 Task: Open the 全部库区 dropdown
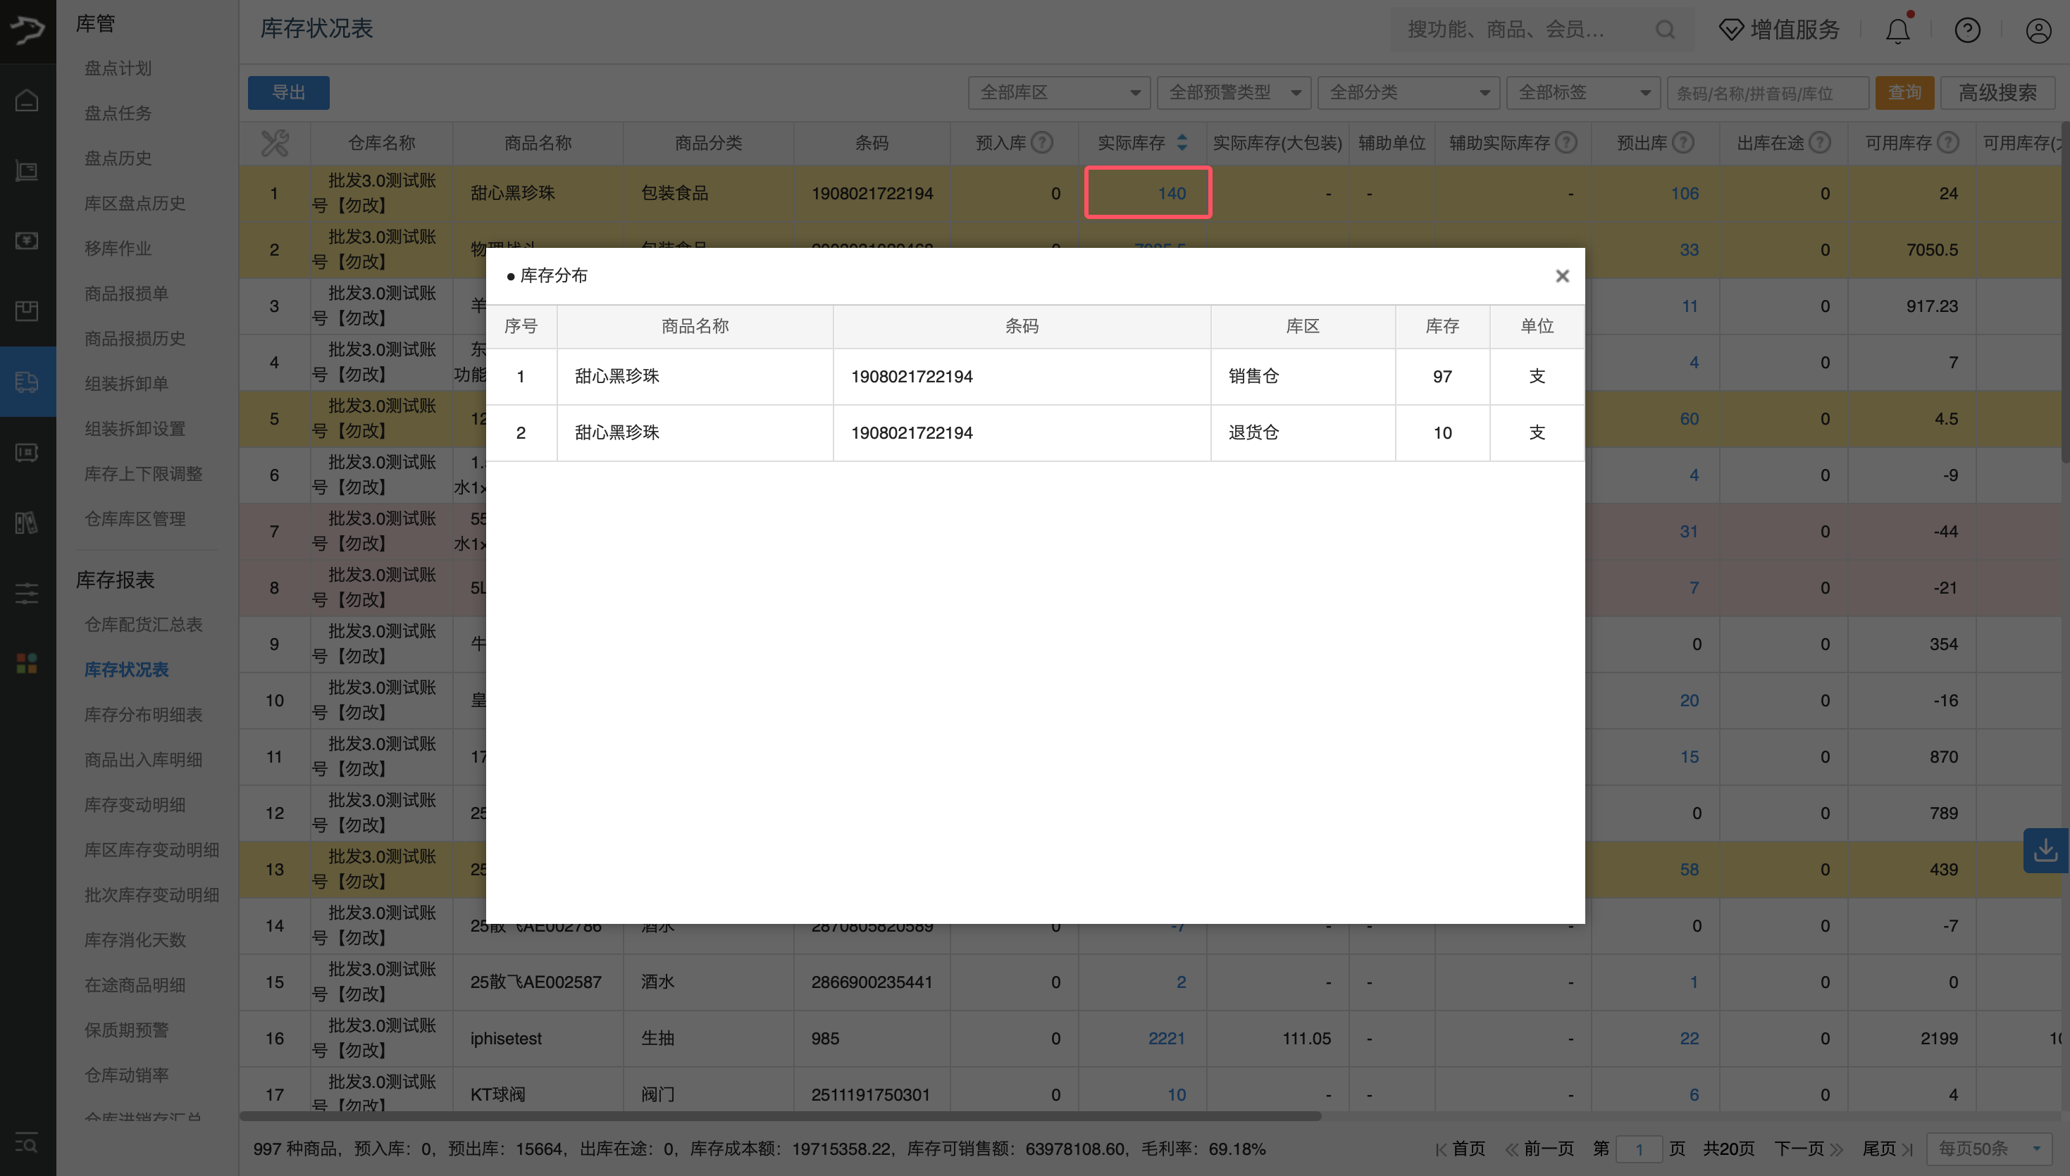[1058, 92]
